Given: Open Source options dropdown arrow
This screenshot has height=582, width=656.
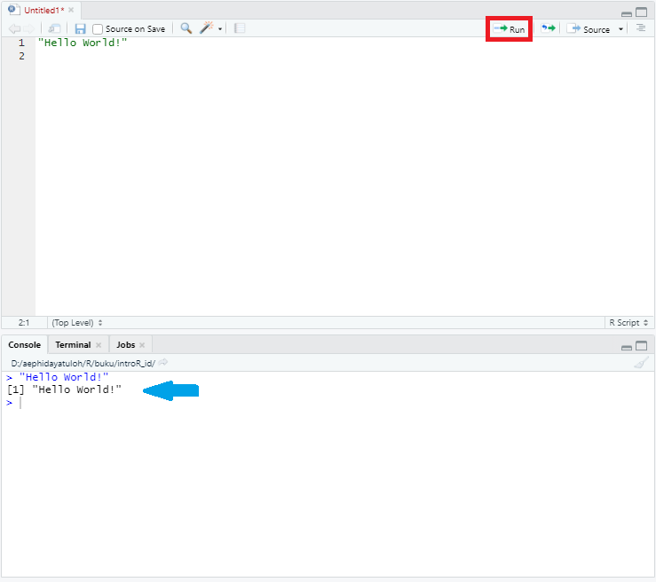Looking at the screenshot, I should pyautogui.click(x=620, y=29).
